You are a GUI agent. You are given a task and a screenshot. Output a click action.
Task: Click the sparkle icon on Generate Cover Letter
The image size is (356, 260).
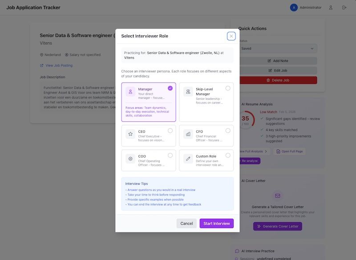pos(259,226)
